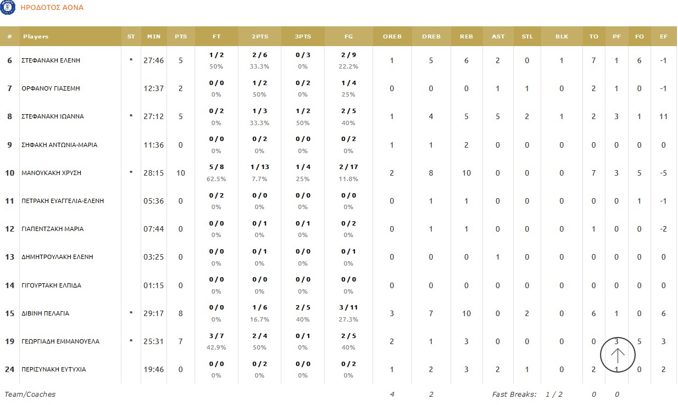
Task: Sort by the STL column header
Action: (527, 37)
